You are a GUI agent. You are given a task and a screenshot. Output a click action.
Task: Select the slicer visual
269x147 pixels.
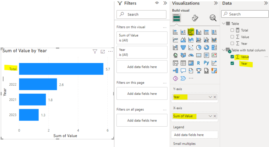175,63
